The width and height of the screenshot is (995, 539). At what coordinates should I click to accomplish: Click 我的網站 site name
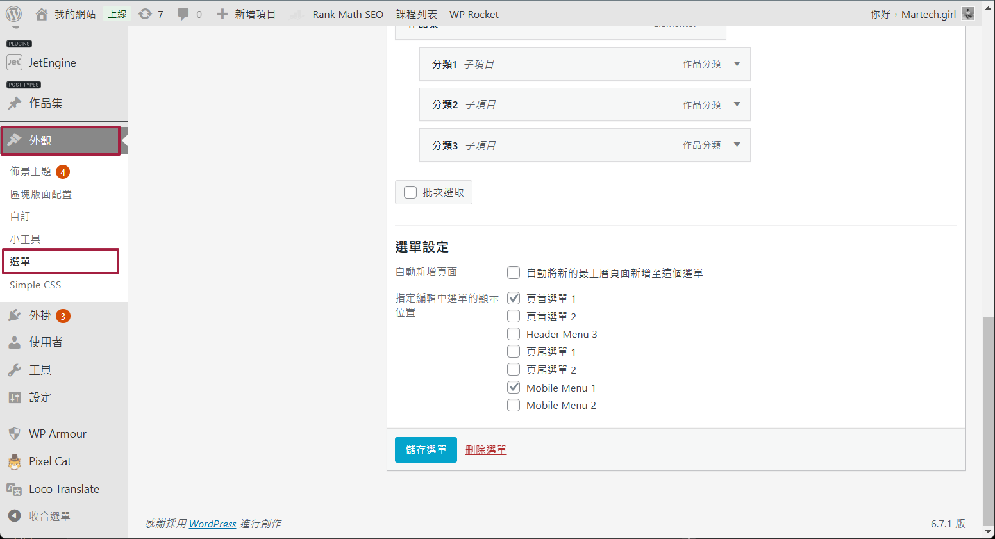(x=75, y=14)
